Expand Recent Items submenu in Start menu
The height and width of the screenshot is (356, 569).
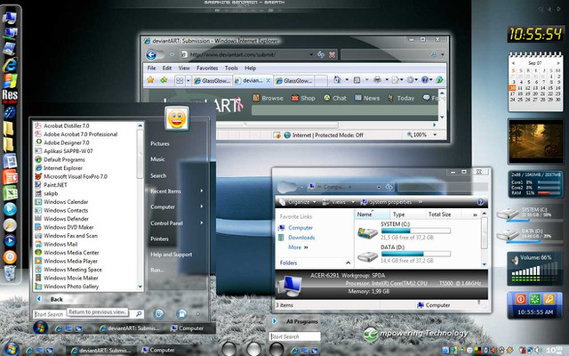tap(202, 190)
